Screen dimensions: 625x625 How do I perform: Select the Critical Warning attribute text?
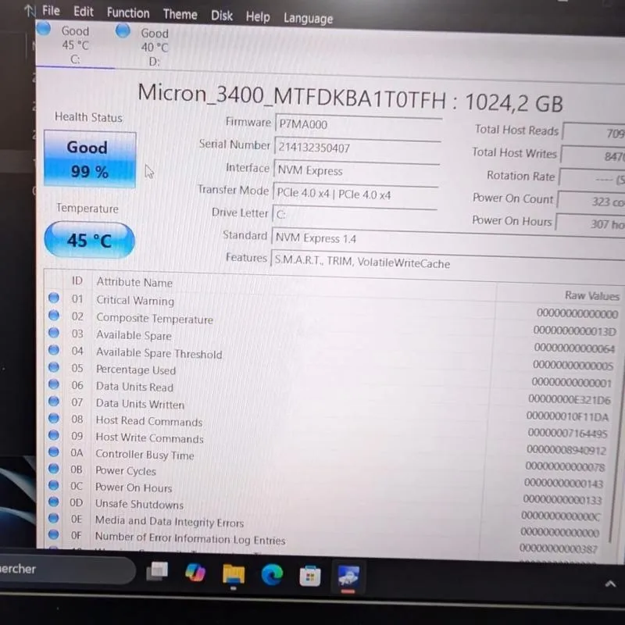135,301
